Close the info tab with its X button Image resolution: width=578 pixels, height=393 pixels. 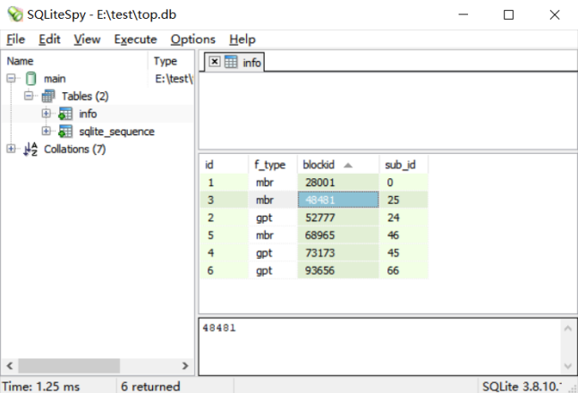click(215, 62)
